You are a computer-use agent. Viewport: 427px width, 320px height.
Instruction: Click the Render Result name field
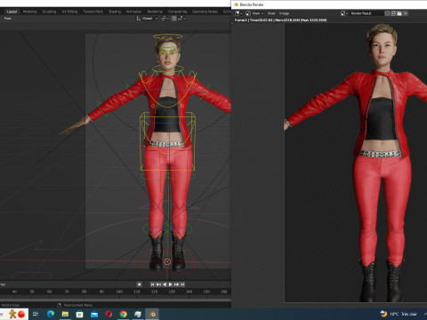(x=367, y=13)
